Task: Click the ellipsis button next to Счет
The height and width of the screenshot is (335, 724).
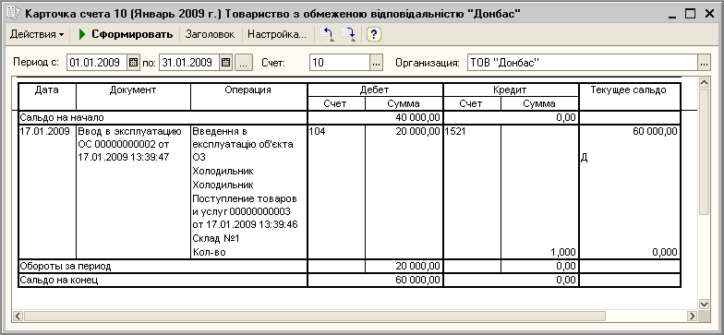Action: pos(377,63)
